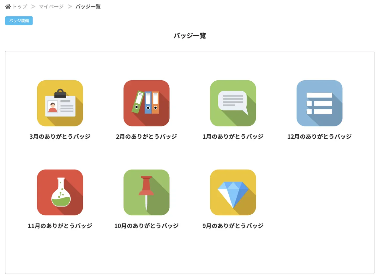Pick the green pushpin badge icon

pyautogui.click(x=147, y=192)
